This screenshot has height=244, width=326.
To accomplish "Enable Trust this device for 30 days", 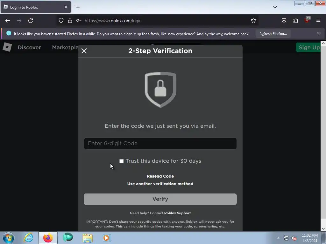I will pos(122,161).
